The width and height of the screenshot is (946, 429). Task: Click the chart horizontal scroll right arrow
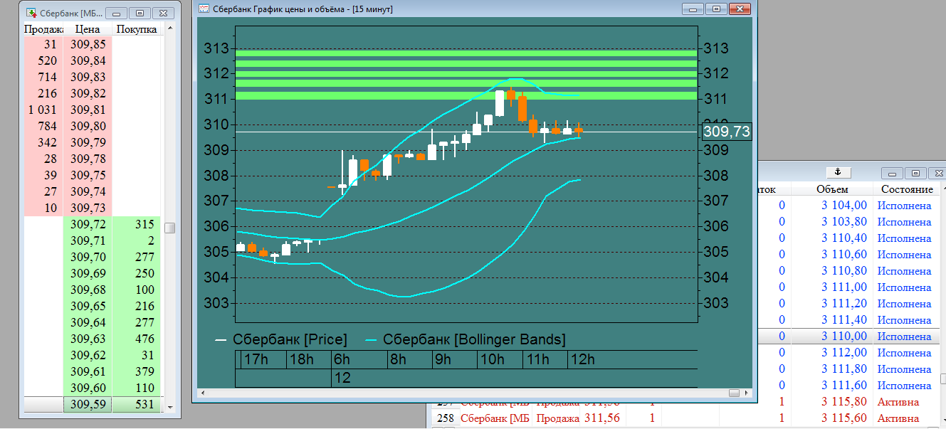tap(746, 393)
